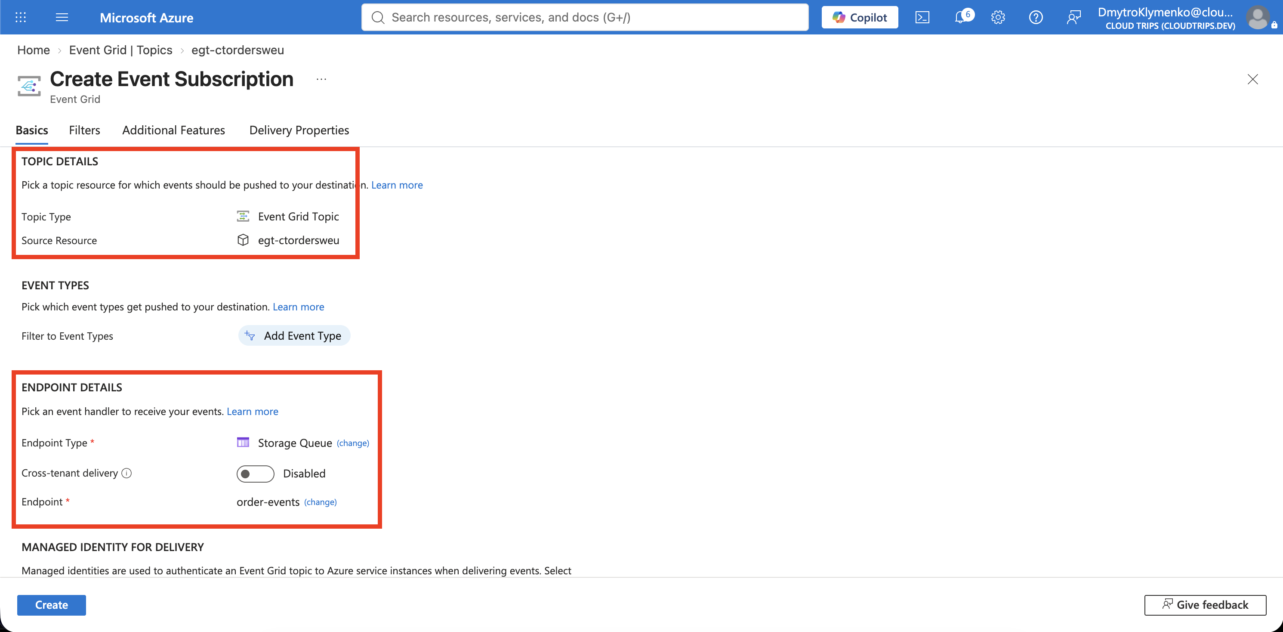Switch to the Filters tab
The width and height of the screenshot is (1283, 632).
coord(84,130)
